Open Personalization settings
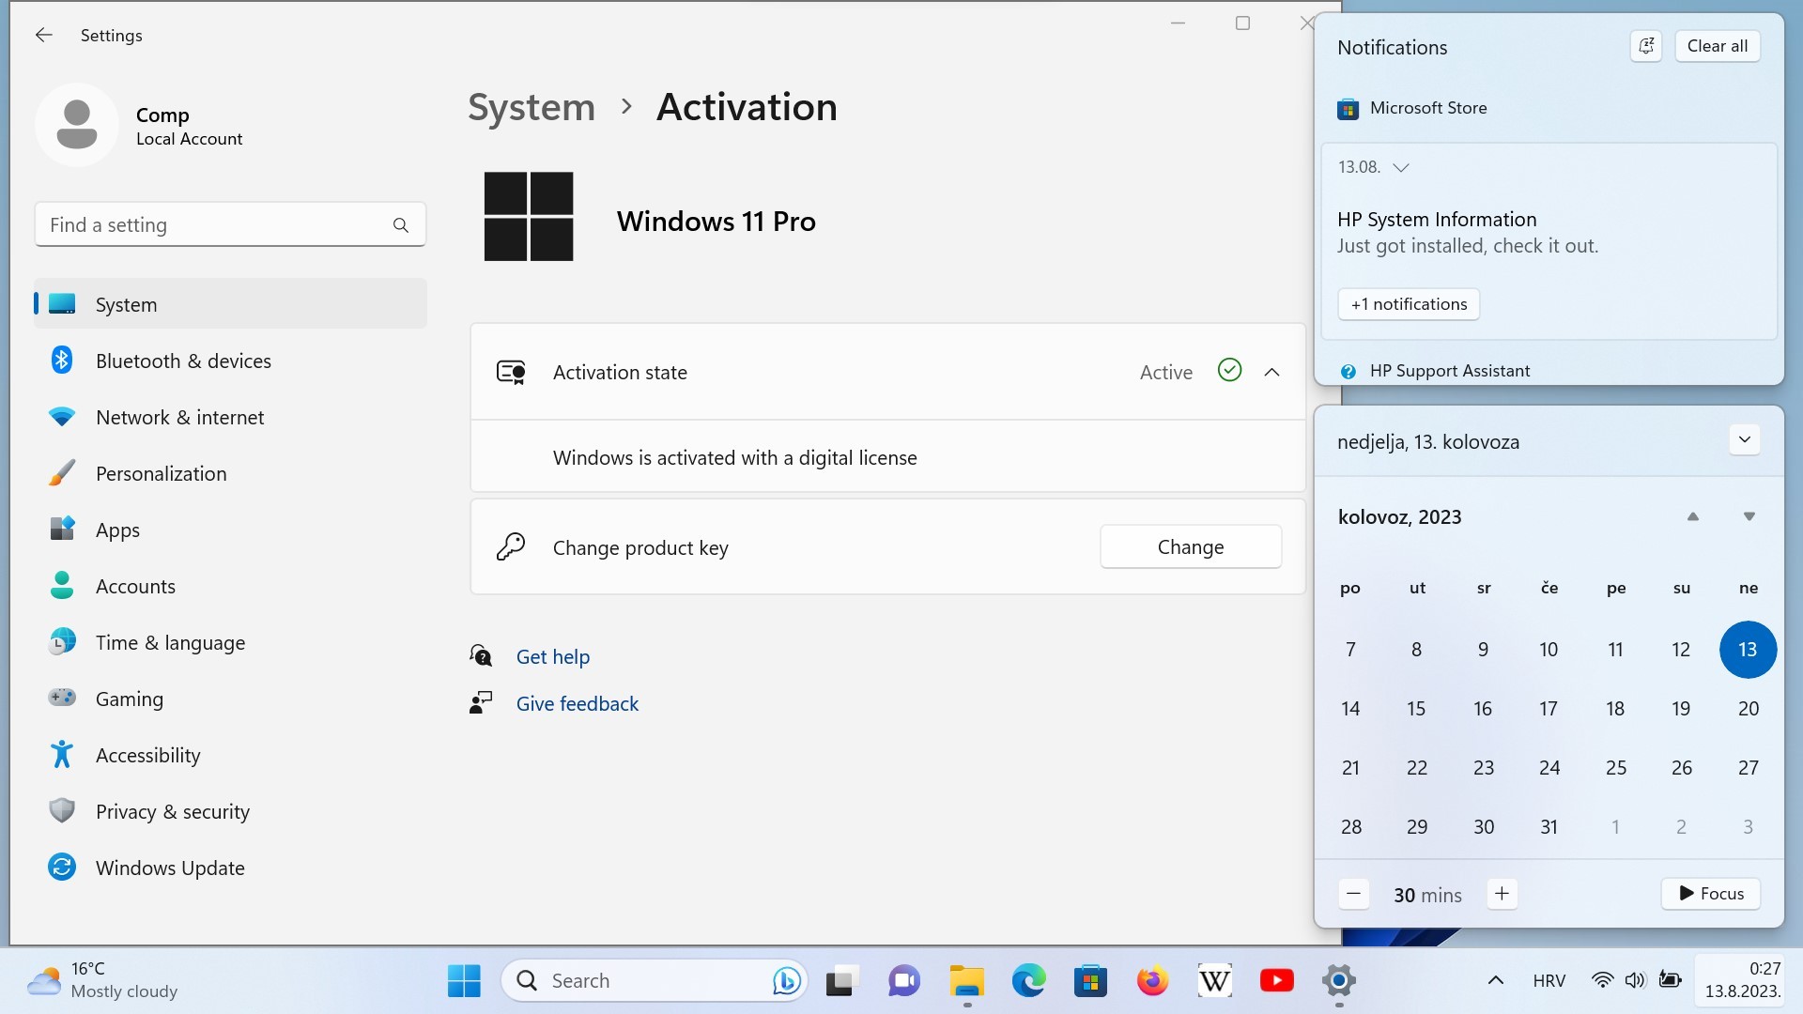 [230, 474]
